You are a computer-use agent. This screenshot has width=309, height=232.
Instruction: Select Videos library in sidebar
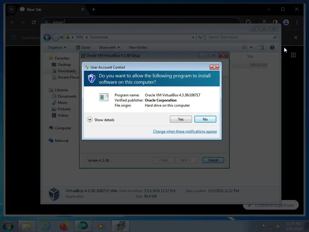(60, 115)
